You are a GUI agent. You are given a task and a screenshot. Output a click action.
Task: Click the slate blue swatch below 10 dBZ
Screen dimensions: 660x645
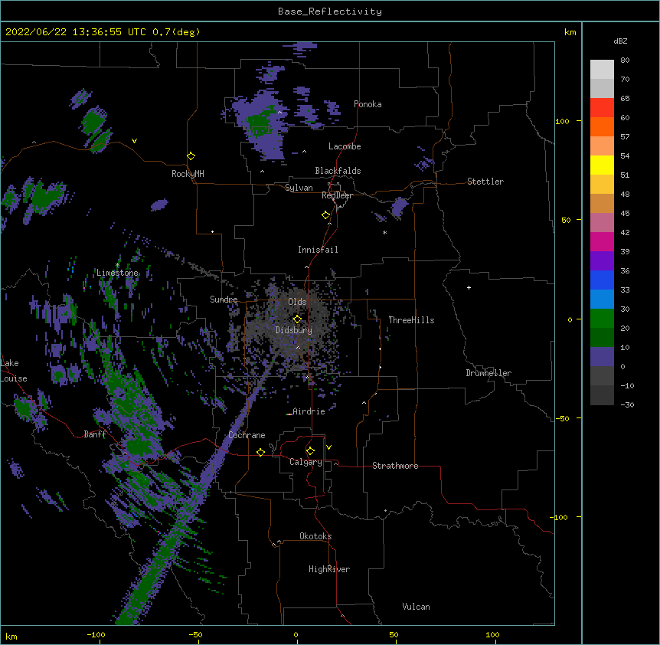602,357
